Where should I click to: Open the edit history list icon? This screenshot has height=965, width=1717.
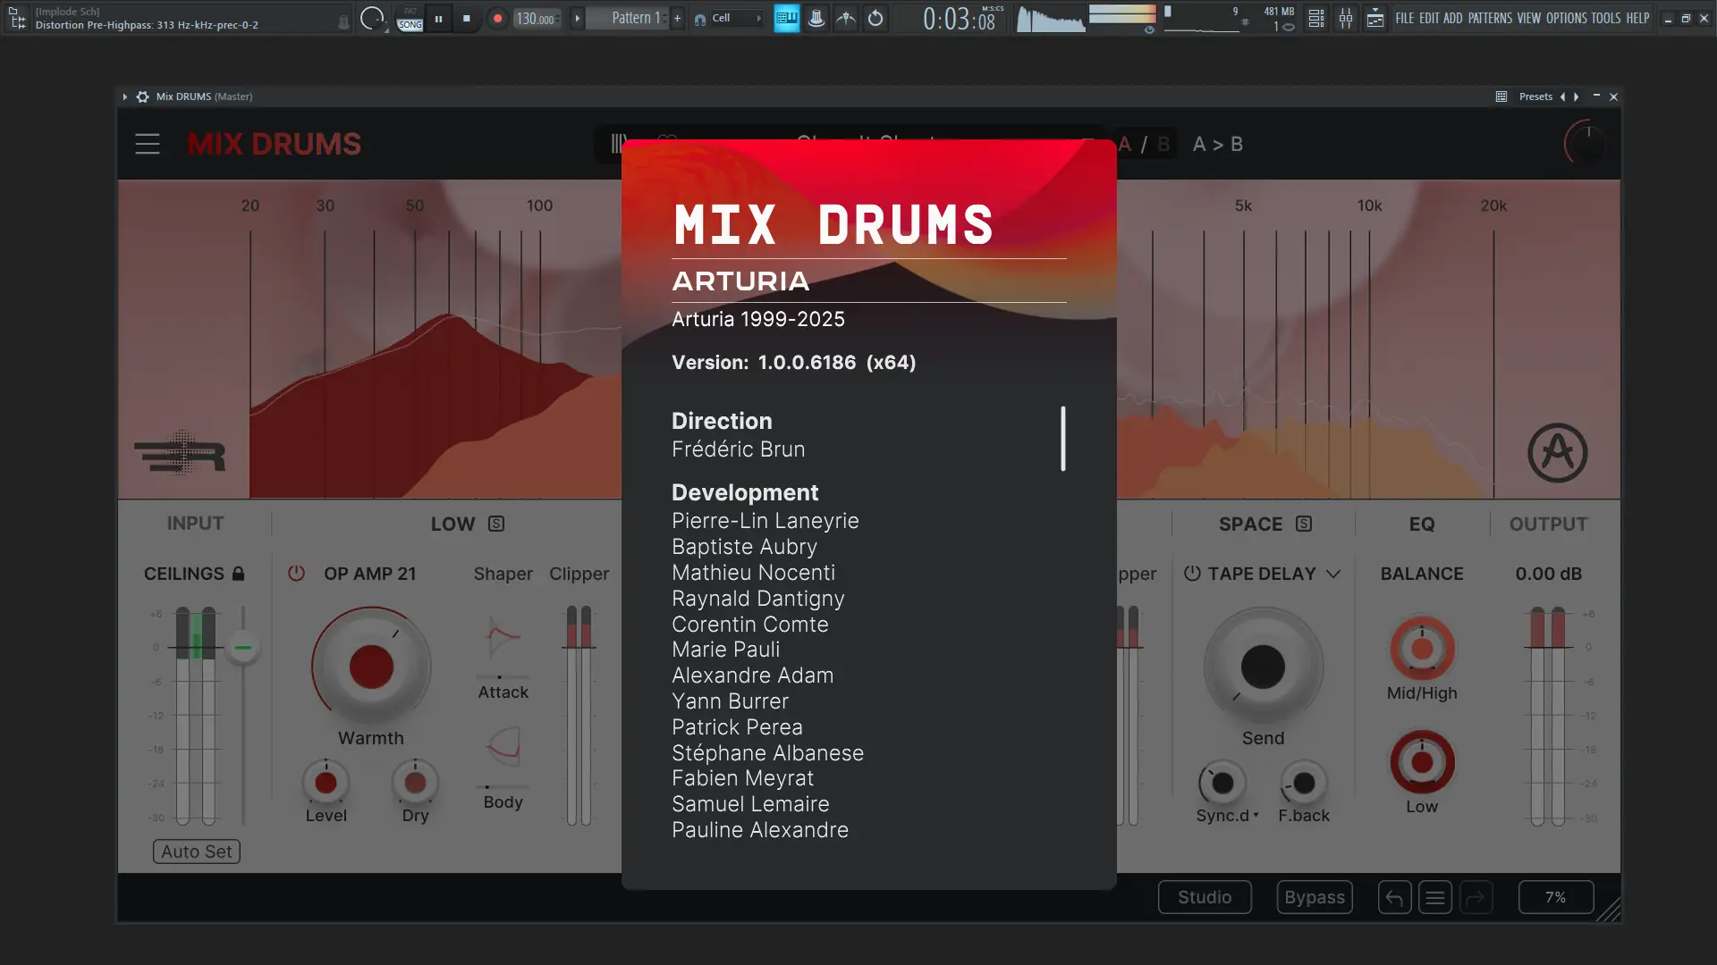pyautogui.click(x=1435, y=897)
